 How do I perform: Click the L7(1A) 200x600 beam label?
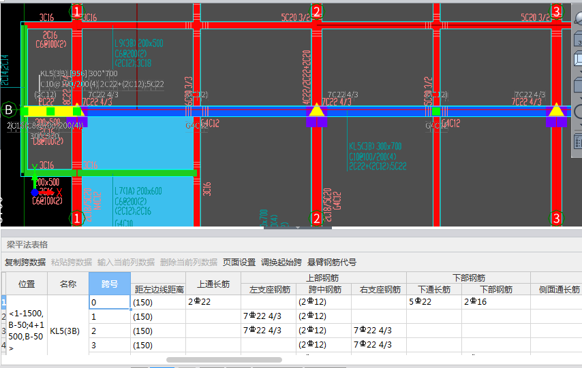pos(138,191)
